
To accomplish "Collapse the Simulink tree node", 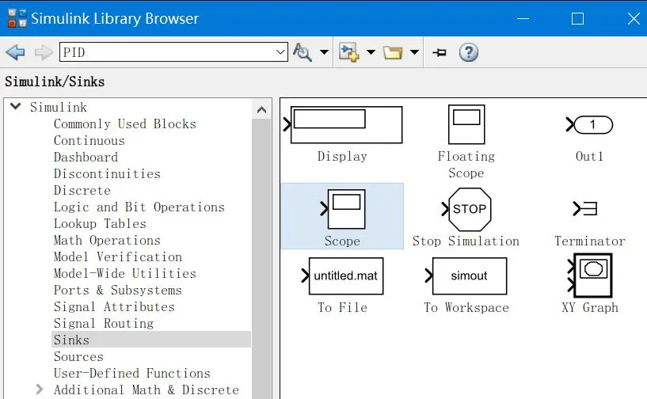I will click(15, 106).
